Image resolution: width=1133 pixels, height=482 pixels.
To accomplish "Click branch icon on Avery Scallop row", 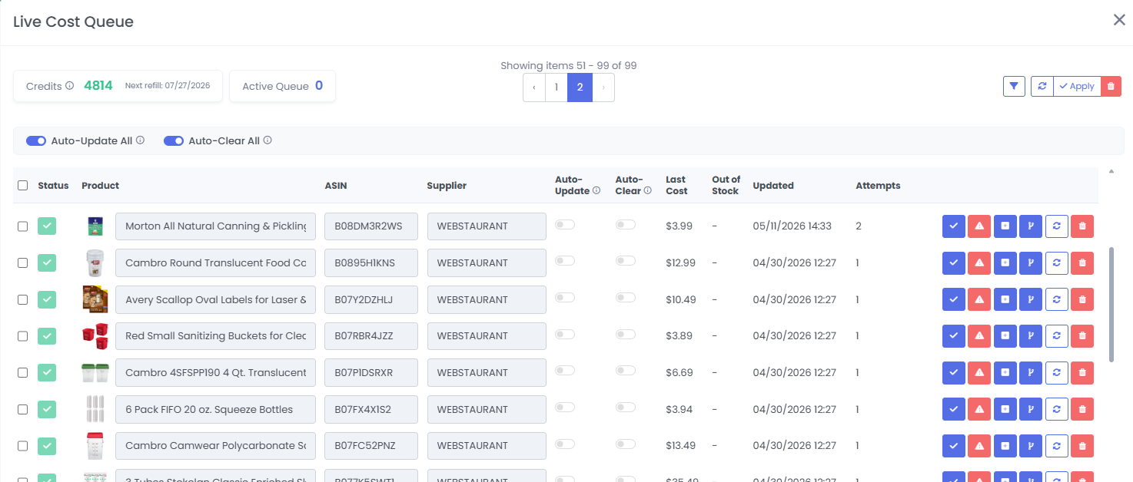I will [x=1031, y=299].
